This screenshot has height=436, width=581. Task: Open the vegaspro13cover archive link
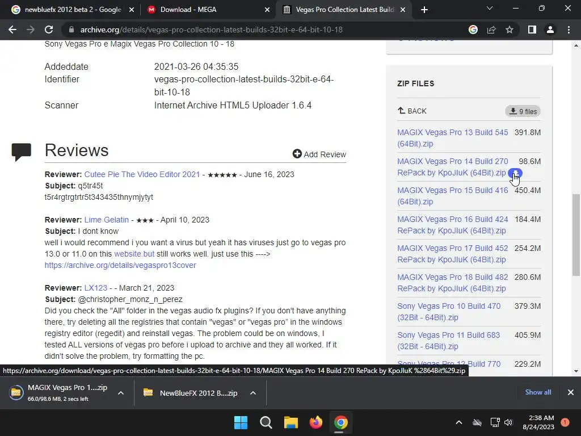pos(120,266)
